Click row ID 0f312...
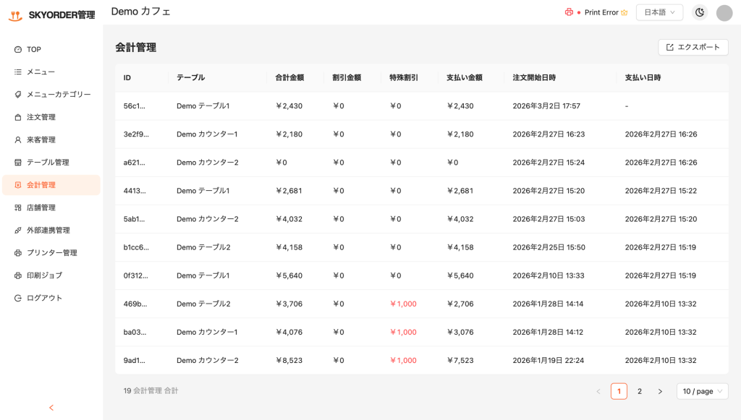Viewport: 741px width, 420px height. click(x=135, y=276)
